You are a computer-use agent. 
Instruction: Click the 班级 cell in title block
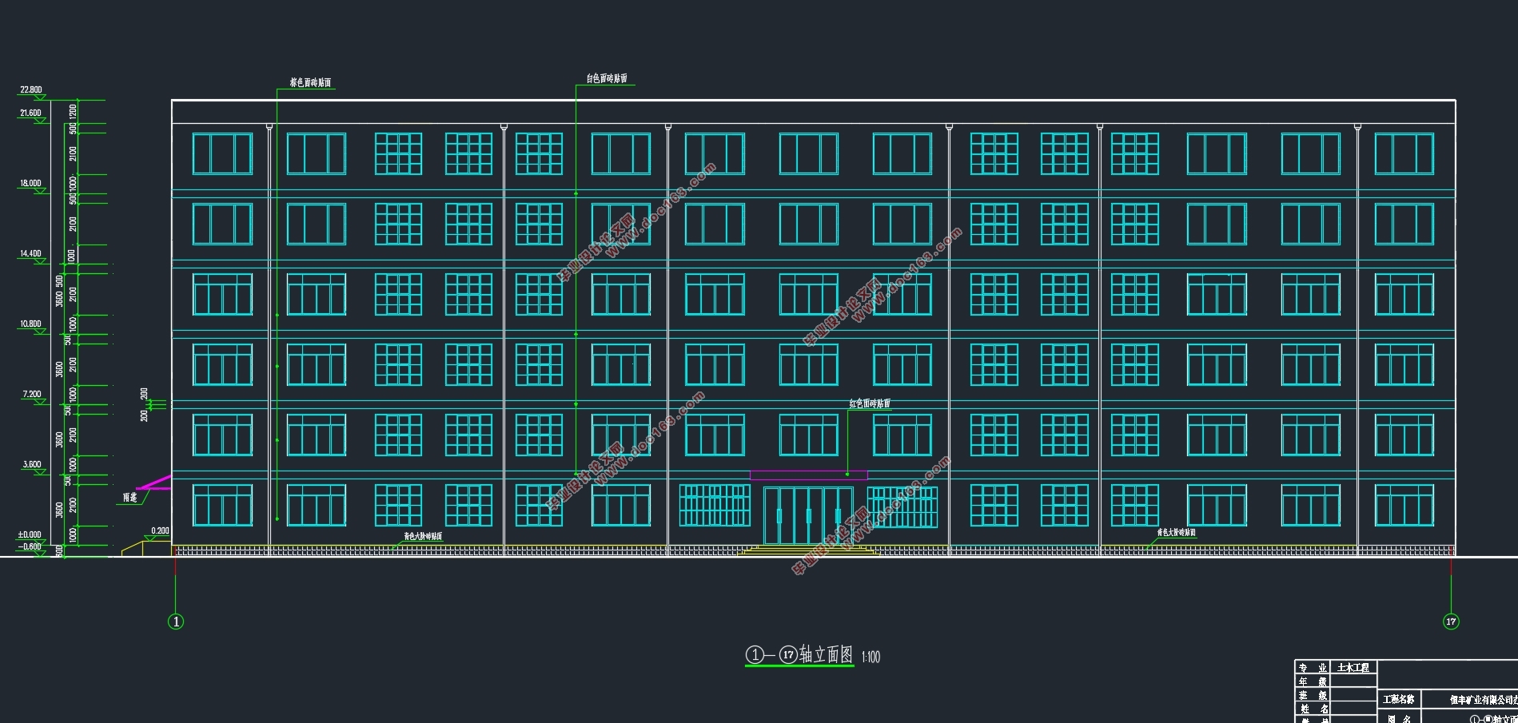pyautogui.click(x=1313, y=696)
